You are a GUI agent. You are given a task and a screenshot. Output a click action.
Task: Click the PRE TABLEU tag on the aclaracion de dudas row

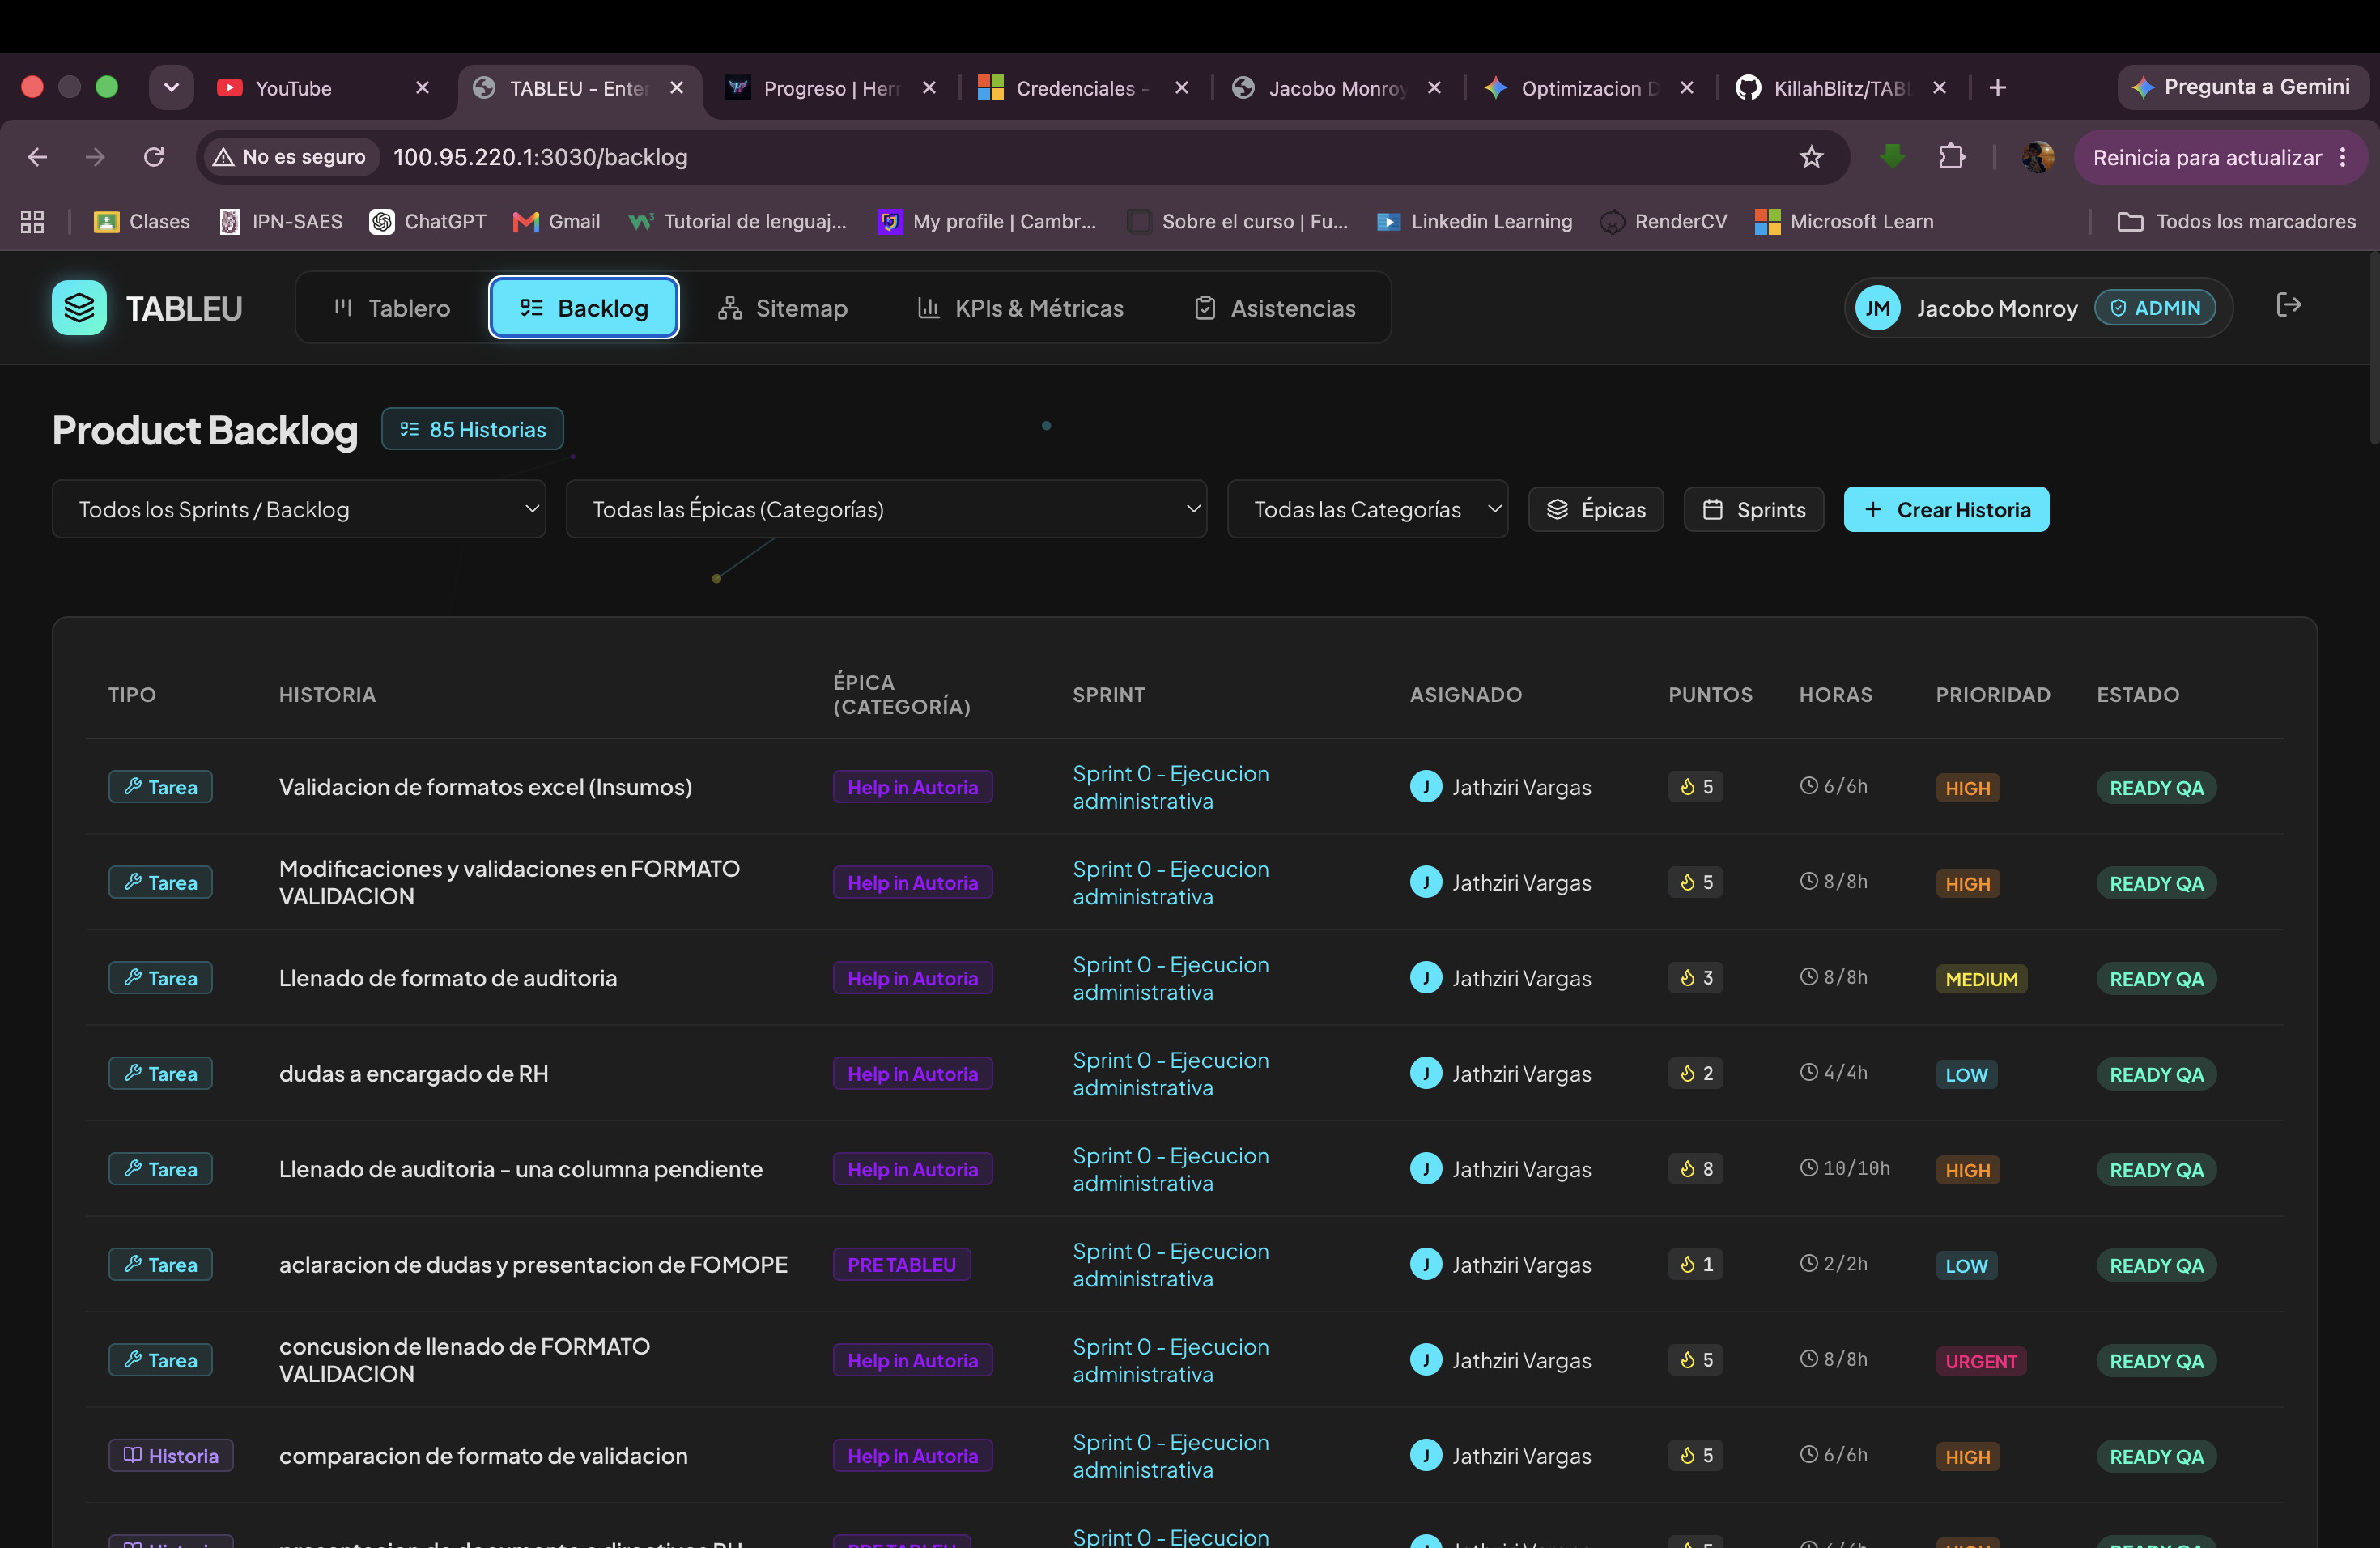coord(901,1264)
